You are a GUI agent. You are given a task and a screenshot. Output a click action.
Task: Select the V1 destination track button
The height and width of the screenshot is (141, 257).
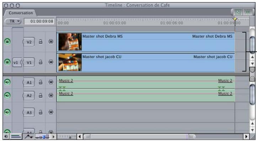(x=29, y=62)
